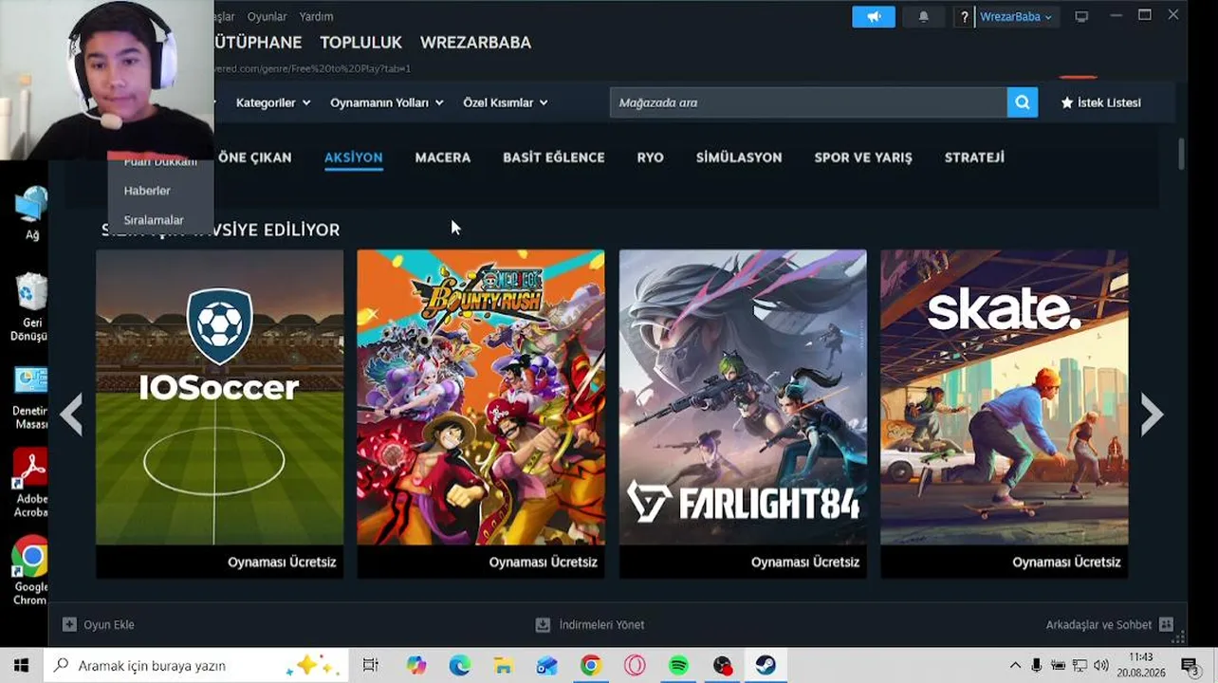This screenshot has width=1218, height=683.
Task: Choose Haberler from the dropdown menu
Action: (147, 191)
